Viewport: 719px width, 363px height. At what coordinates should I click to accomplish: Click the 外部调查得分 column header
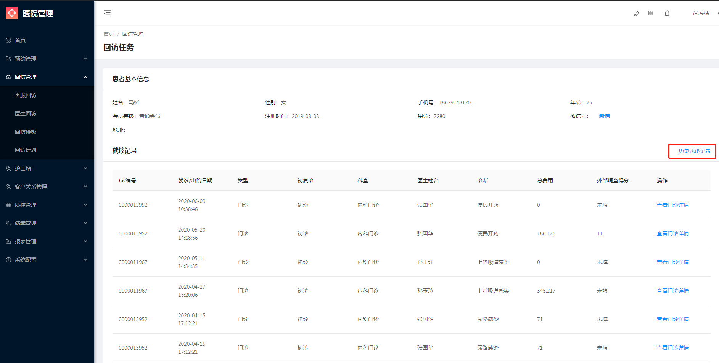(x=613, y=181)
